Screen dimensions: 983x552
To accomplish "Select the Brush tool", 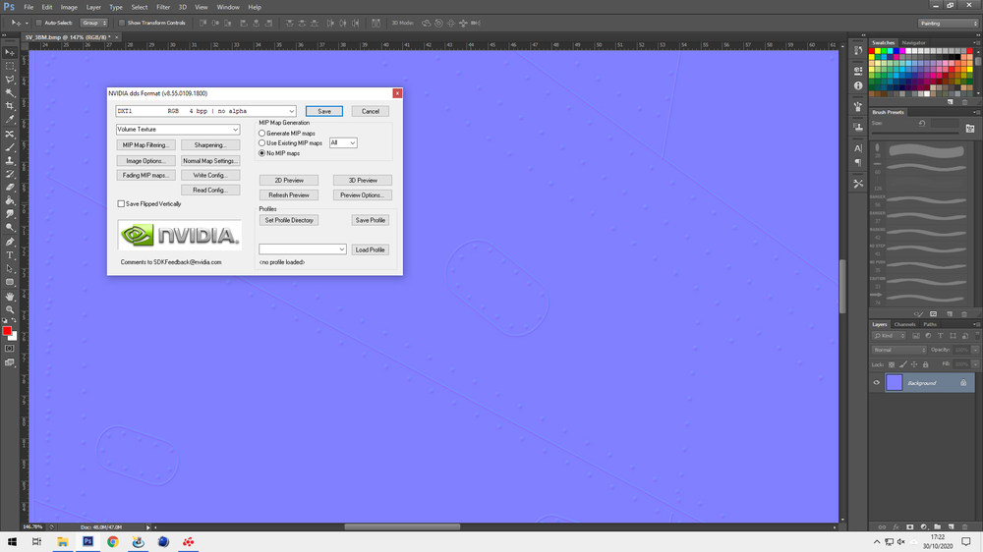I will [10, 147].
